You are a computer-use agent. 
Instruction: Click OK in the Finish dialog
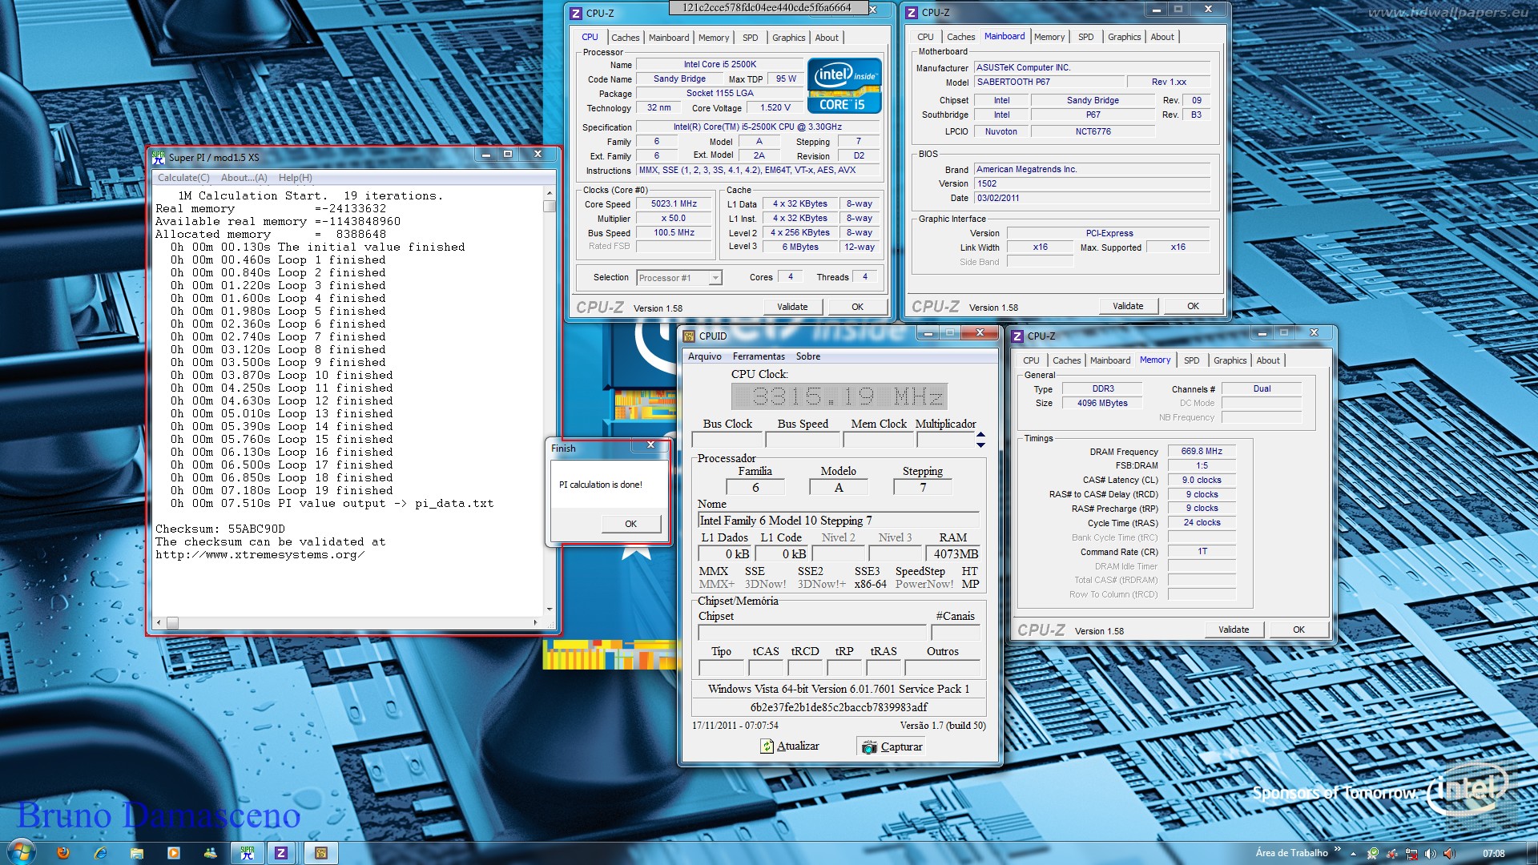point(631,524)
